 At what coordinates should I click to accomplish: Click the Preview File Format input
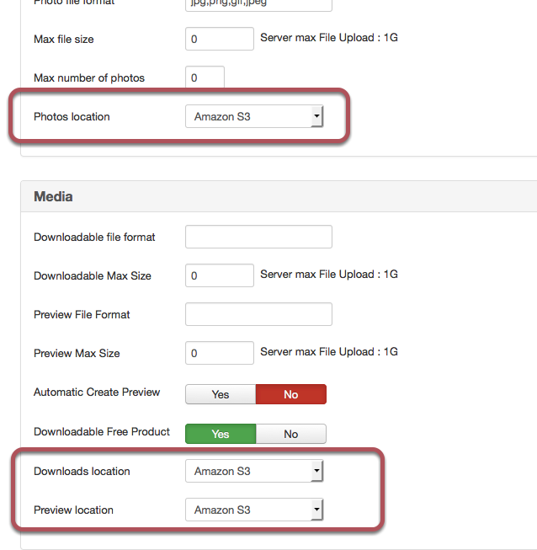coord(258,314)
